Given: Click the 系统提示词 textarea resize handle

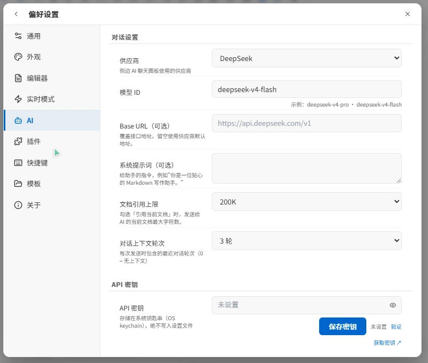Looking at the screenshot, I should (399, 180).
